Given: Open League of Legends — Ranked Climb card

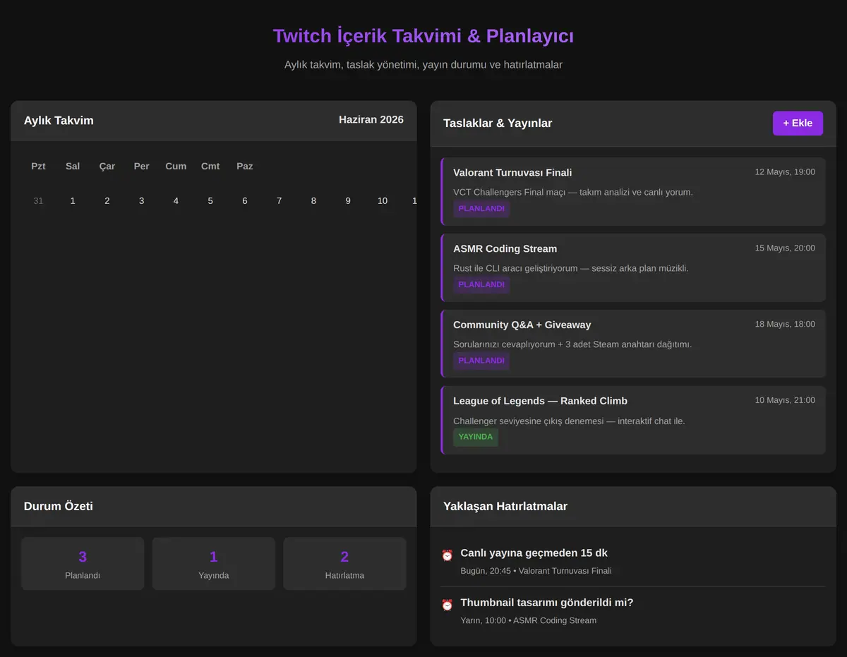Looking at the screenshot, I should (x=633, y=420).
